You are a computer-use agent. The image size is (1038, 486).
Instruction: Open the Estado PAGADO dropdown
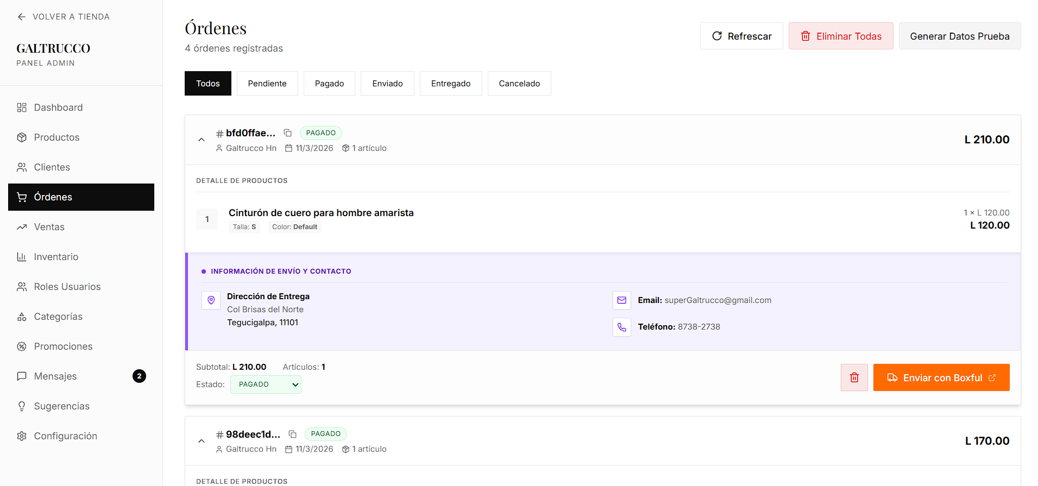click(266, 384)
